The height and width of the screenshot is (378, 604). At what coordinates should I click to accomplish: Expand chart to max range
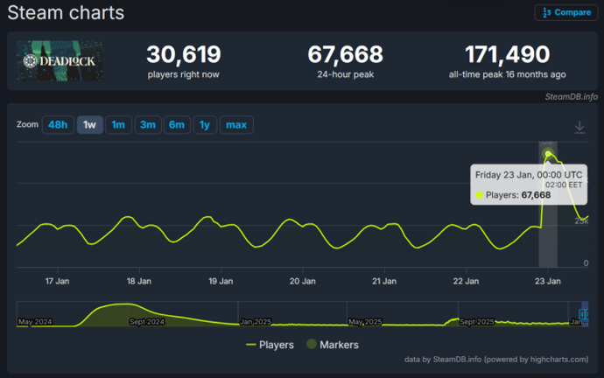pyautogui.click(x=235, y=125)
